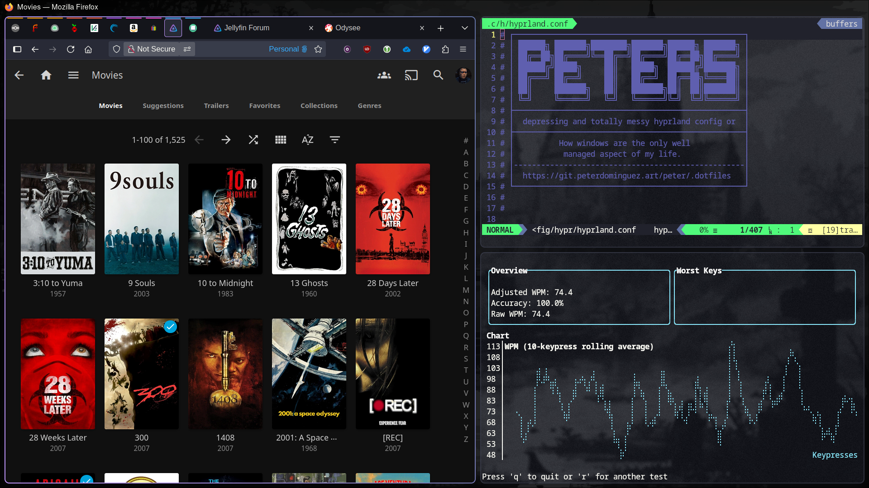This screenshot has height=488, width=869.
Task: Switch to the Pi-hole pinned tab
Action: (74, 28)
